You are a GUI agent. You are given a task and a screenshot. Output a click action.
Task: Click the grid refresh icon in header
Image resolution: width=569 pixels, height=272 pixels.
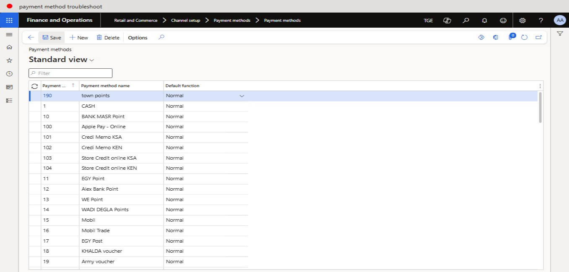35,85
